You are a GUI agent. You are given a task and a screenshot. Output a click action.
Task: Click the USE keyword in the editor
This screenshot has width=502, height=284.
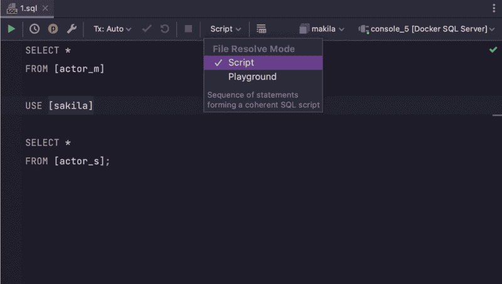pyautogui.click(x=34, y=106)
